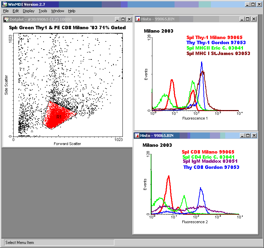Open the Display menu
The image size is (264, 248).
pos(29,11)
